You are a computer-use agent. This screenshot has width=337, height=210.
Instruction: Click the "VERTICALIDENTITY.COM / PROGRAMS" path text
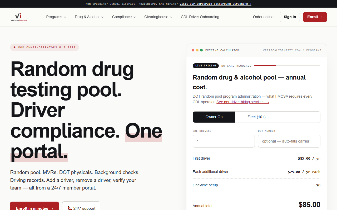coord(292,50)
